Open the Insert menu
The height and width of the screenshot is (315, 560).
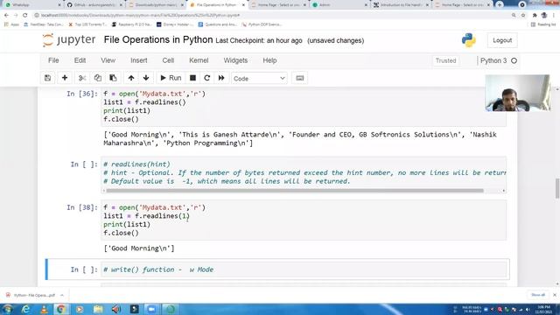[138, 60]
